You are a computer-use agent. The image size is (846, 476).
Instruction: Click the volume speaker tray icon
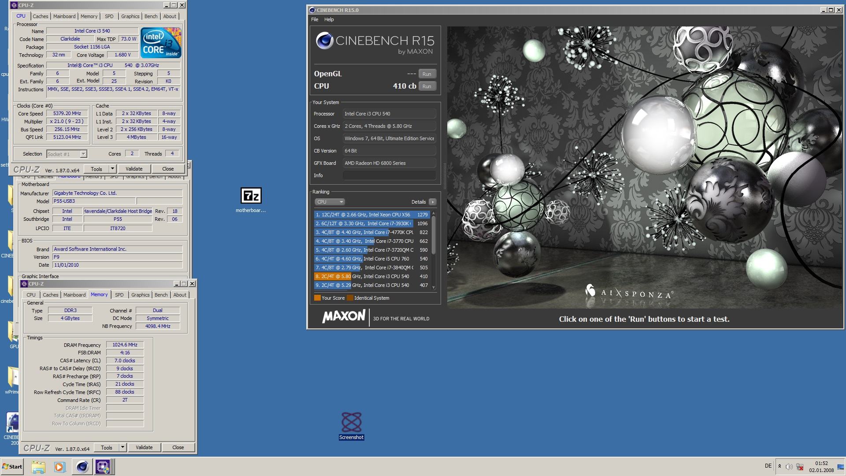point(789,466)
